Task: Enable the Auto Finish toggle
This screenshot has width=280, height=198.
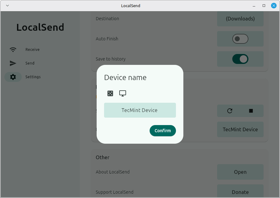Action: click(240, 39)
